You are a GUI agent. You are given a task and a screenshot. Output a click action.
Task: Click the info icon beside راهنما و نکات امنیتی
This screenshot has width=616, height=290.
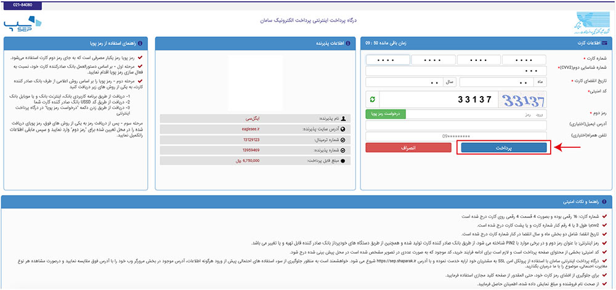[x=604, y=202]
